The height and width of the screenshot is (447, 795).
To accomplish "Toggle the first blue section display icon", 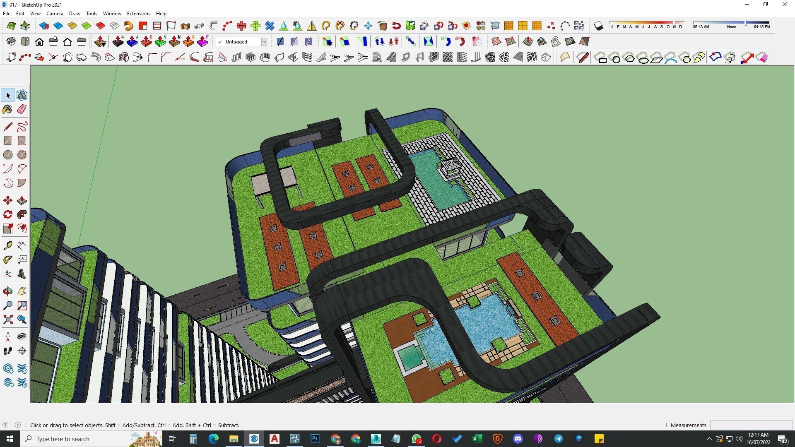I will [280, 41].
